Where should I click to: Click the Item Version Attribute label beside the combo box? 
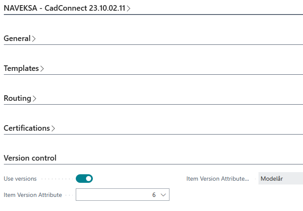pos(33,195)
